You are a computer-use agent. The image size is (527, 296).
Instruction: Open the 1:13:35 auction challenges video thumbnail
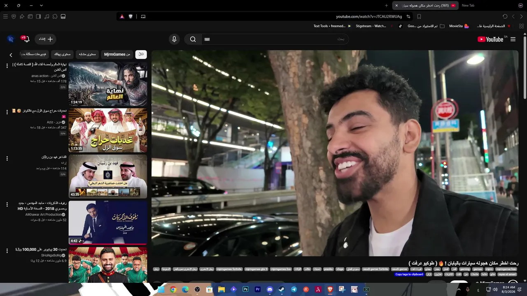pyautogui.click(x=108, y=130)
